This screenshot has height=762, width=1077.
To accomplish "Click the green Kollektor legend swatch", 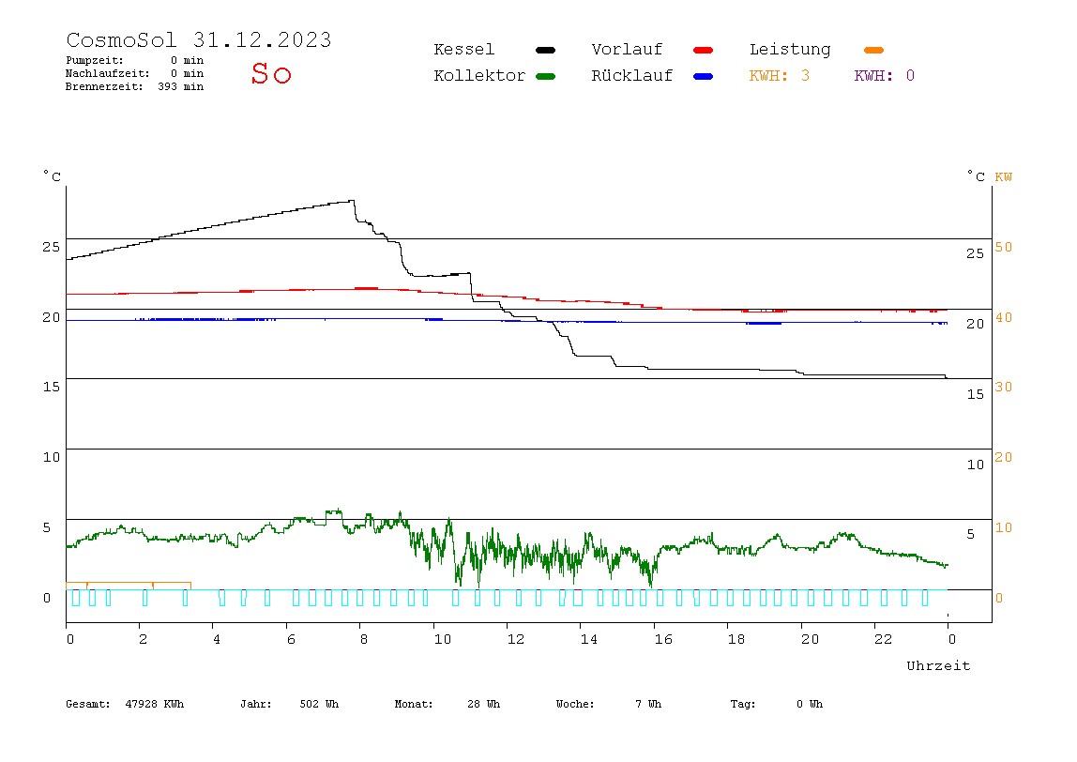I will [545, 76].
